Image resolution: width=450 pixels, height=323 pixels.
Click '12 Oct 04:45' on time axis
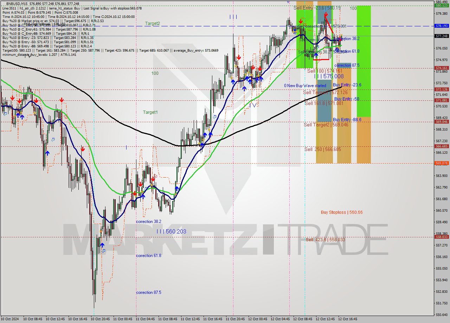coord(280,319)
